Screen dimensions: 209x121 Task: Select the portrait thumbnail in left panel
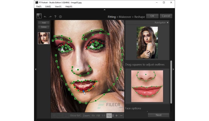point(44,38)
